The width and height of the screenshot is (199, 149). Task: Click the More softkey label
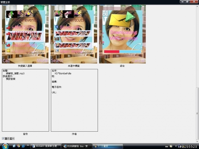tap(42, 61)
